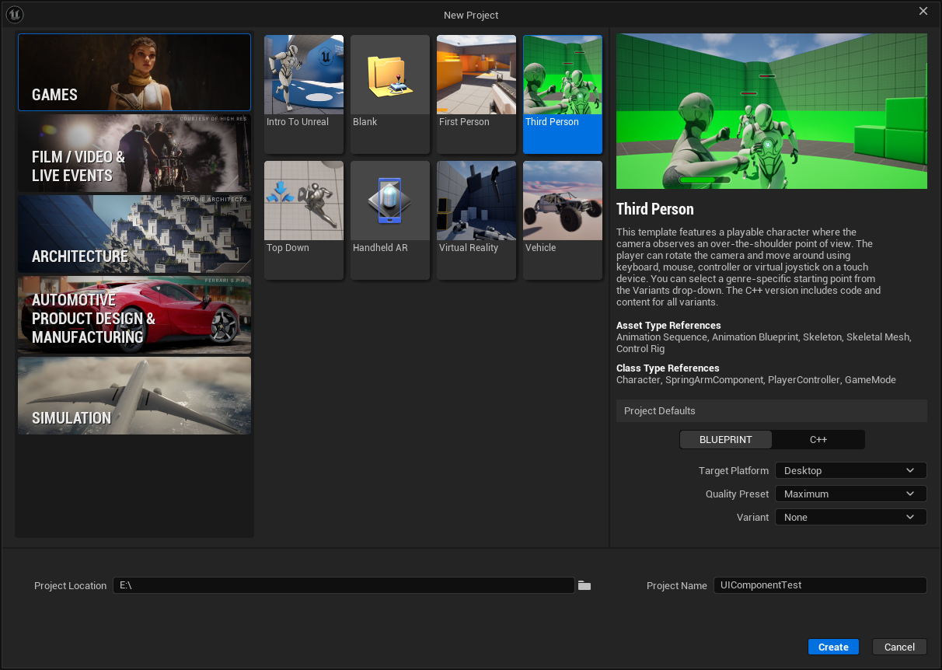Set project type to BLUEPRINT
Image resolution: width=942 pixels, height=670 pixels.
pos(726,439)
